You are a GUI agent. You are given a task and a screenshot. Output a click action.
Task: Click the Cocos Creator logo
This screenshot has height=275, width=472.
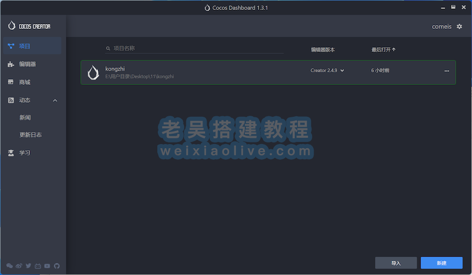(29, 26)
